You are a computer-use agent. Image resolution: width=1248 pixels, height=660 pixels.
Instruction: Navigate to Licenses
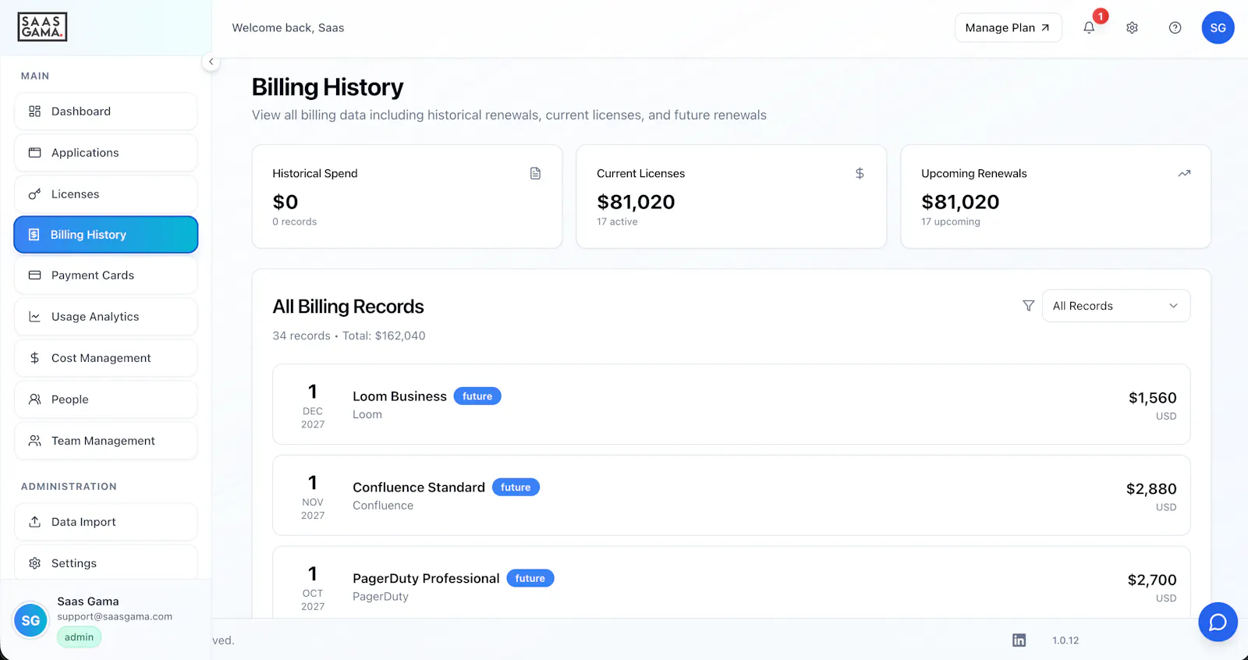pos(106,194)
